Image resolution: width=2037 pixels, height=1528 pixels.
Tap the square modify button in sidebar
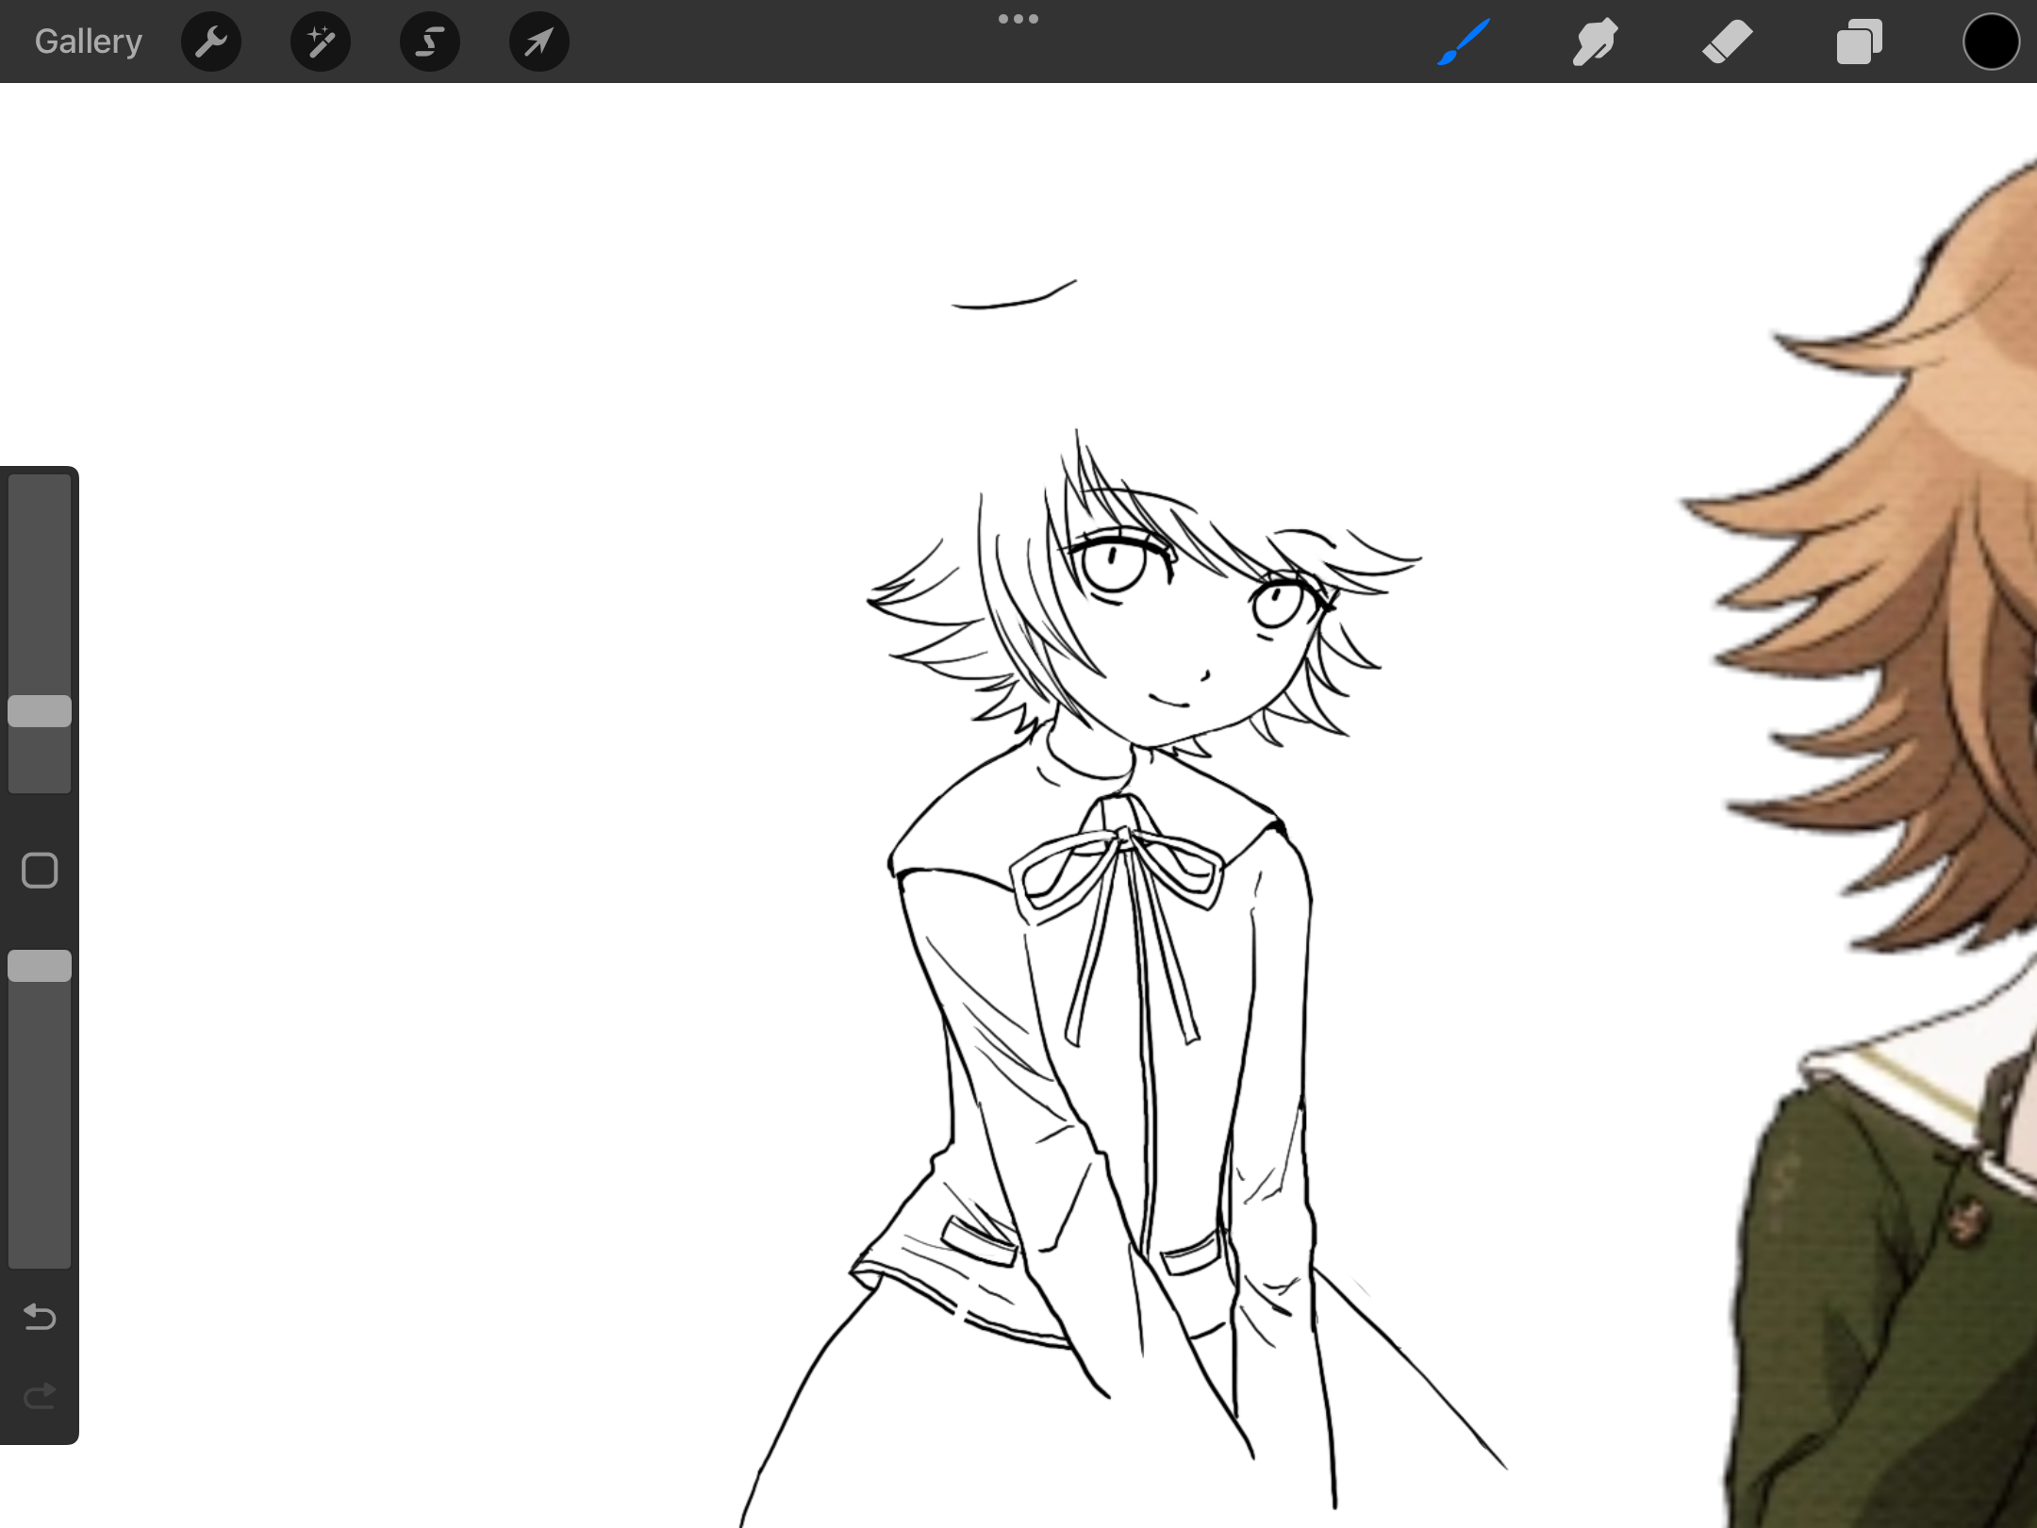pyautogui.click(x=40, y=871)
